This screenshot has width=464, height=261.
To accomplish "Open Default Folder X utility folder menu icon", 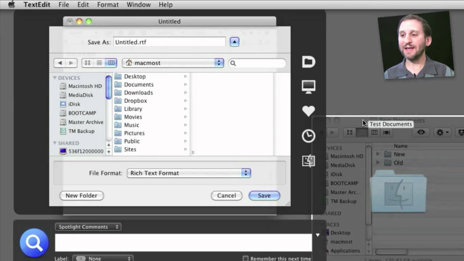I will click(x=308, y=62).
